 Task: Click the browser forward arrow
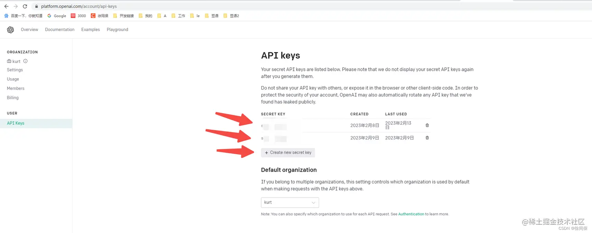pyautogui.click(x=16, y=6)
